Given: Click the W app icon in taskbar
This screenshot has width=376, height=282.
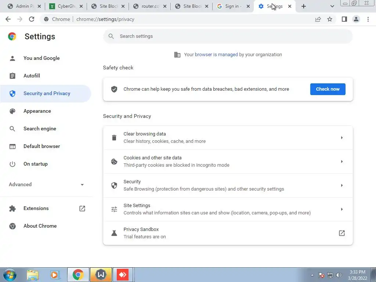Looking at the screenshot, I should click(101, 275).
